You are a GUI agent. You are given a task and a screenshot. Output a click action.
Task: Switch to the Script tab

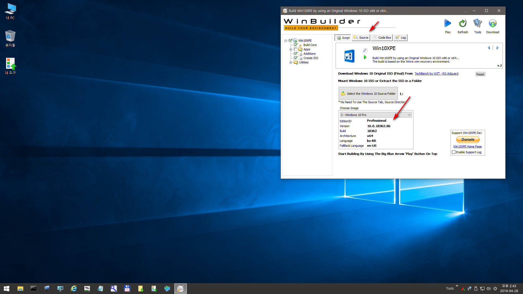[x=343, y=38]
